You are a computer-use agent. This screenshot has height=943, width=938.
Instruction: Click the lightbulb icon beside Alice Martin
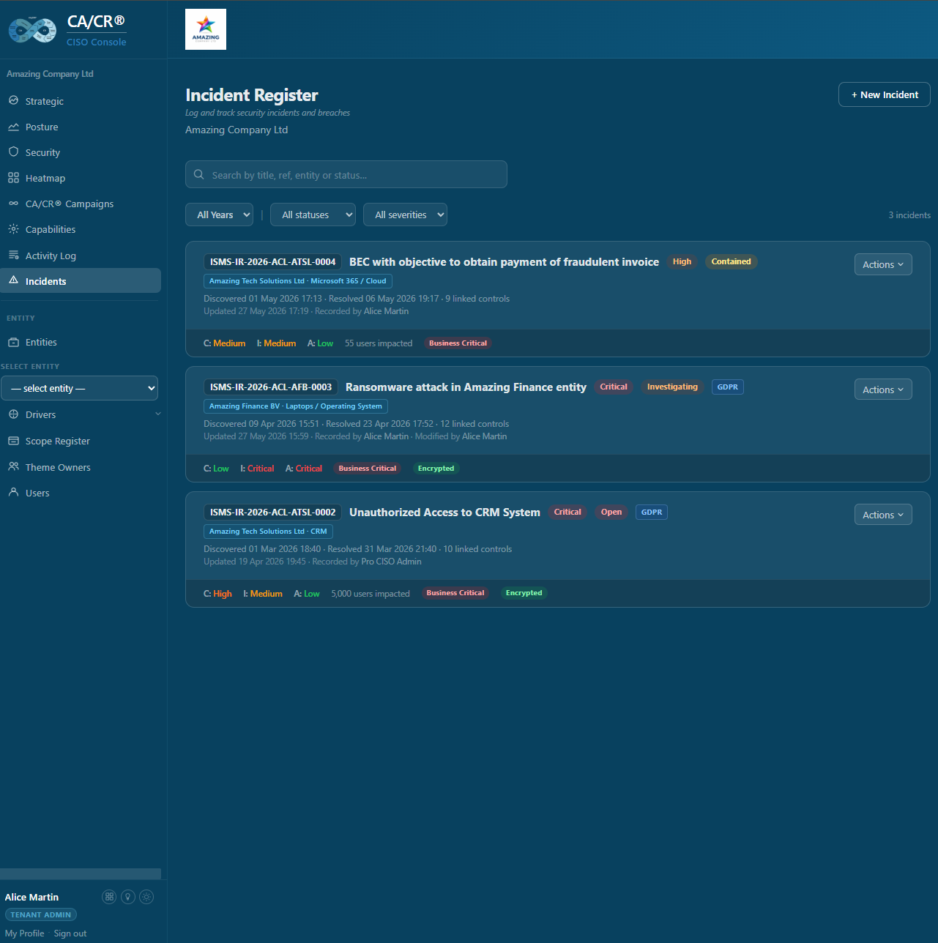[x=128, y=897]
